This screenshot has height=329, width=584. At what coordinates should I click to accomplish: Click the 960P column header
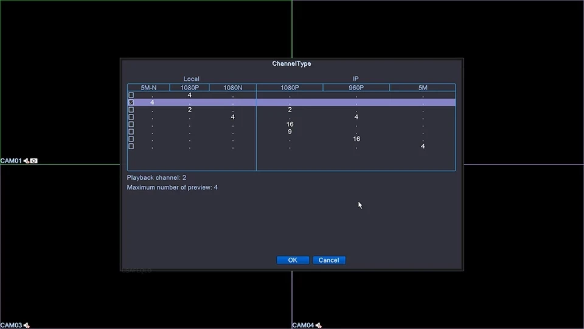[x=356, y=88]
